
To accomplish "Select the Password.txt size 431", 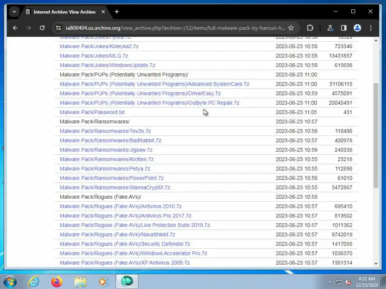I will pos(348,112).
